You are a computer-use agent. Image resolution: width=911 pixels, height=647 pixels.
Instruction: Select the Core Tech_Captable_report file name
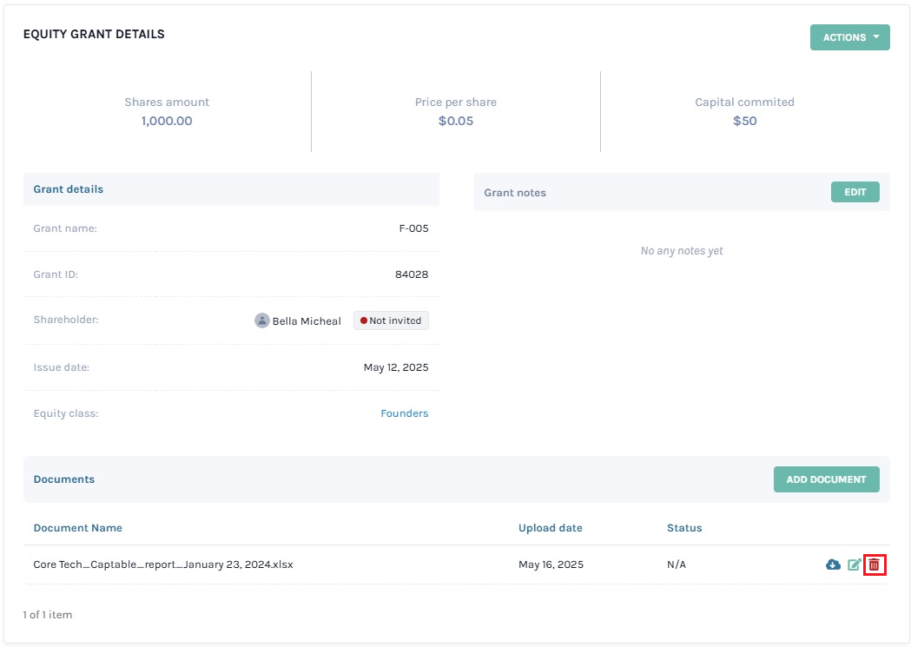(163, 564)
